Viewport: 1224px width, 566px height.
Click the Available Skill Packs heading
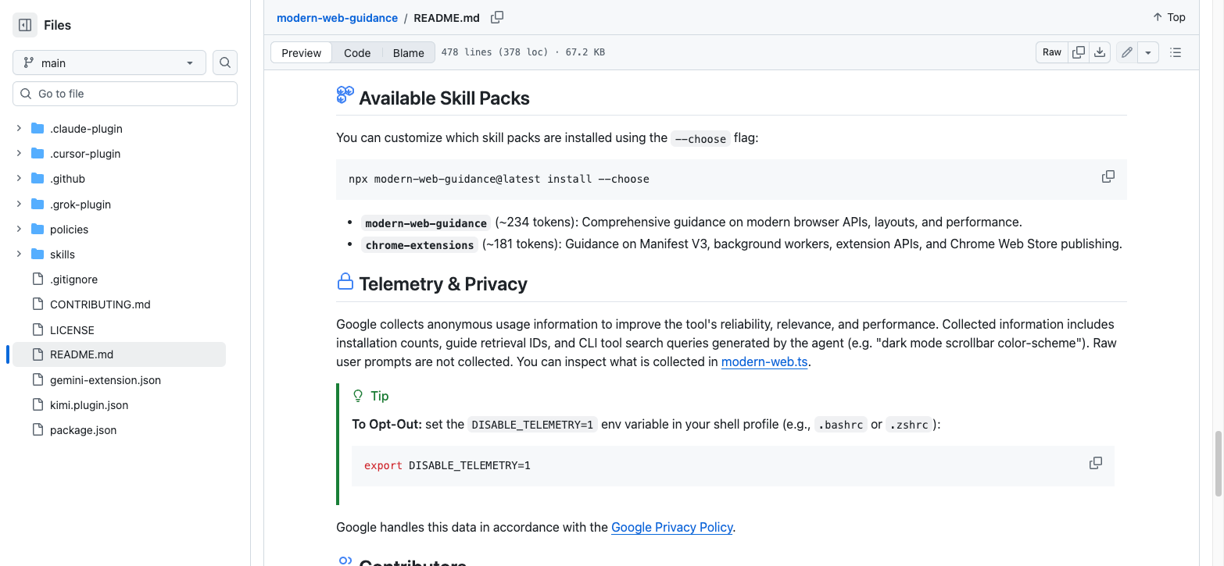[444, 98]
